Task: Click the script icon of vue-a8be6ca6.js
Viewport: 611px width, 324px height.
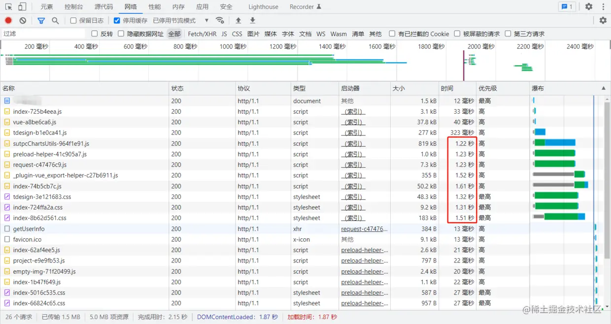Action: [7, 122]
